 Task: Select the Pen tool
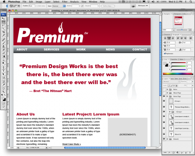3,67
